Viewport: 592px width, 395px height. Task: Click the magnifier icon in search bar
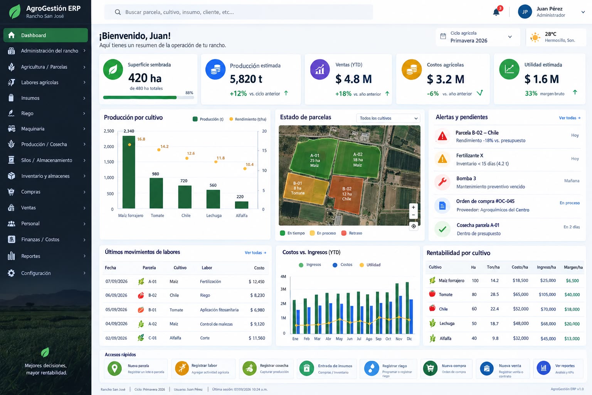pos(118,12)
